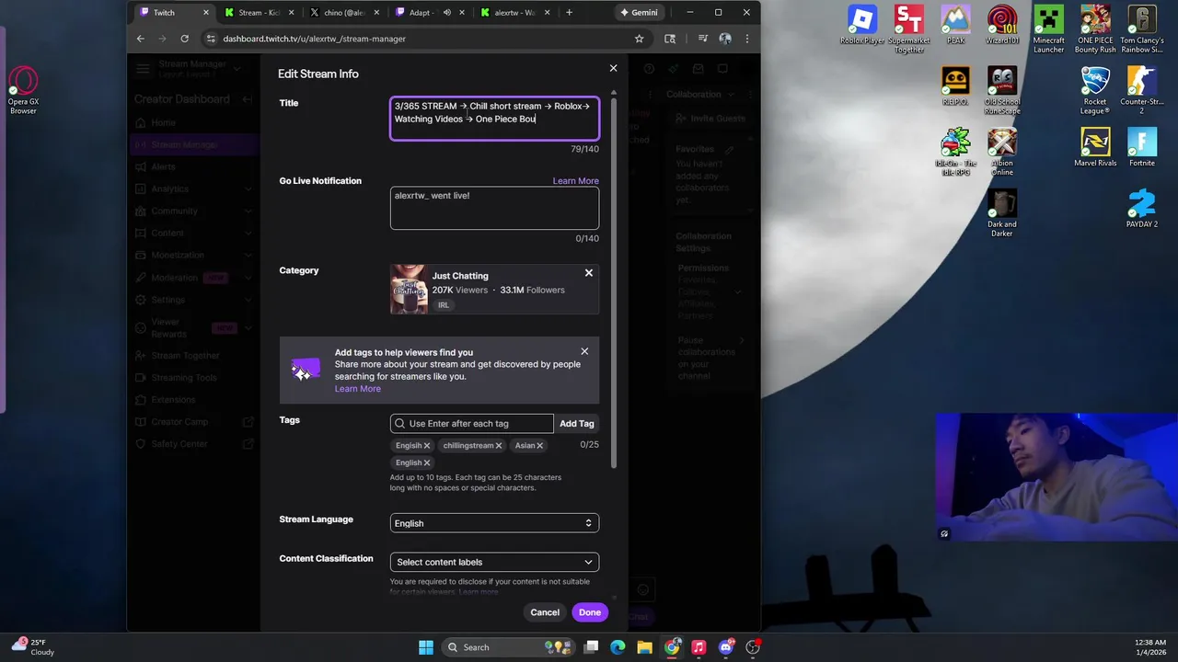Open Fortnite desktop icon
This screenshot has width=1178, height=662.
[x=1142, y=148]
